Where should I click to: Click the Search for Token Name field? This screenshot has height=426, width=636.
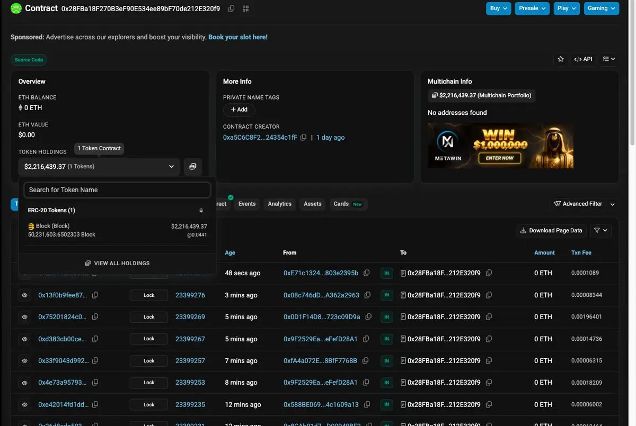[117, 189]
